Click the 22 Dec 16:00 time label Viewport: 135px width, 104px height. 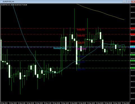(x=91, y=103)
